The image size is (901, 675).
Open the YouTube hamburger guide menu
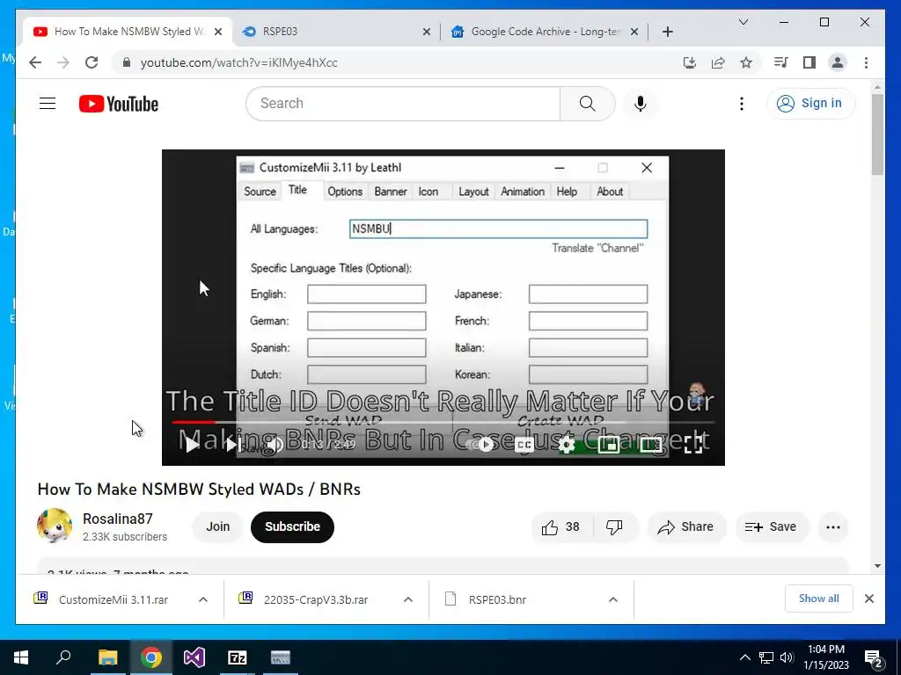pos(48,104)
